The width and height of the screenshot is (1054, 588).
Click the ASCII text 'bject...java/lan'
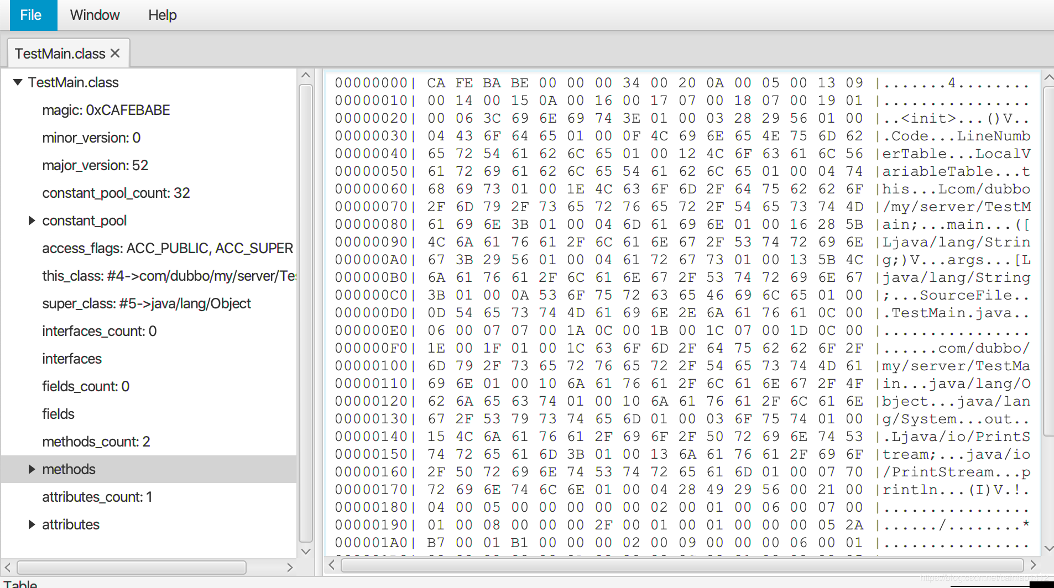956,401
